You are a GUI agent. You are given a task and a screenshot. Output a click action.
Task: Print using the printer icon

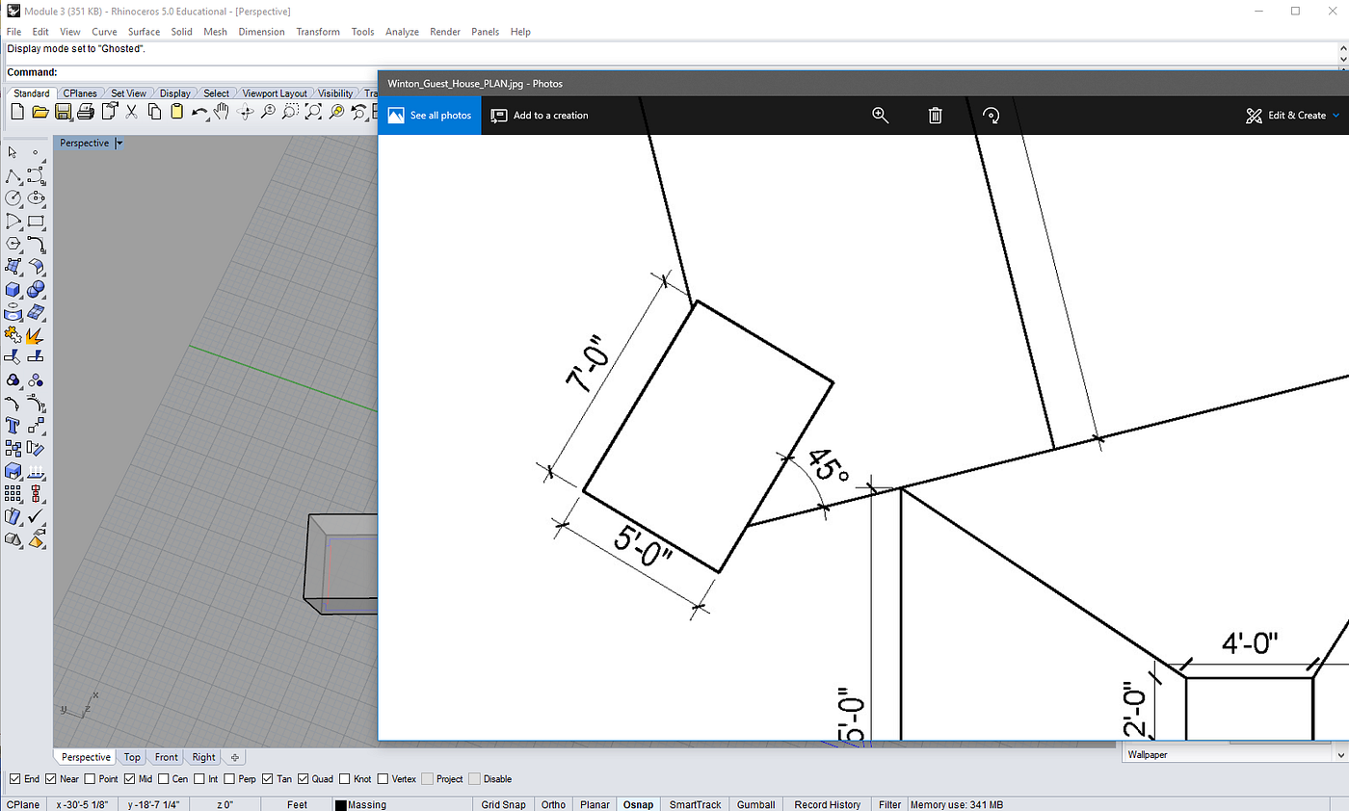pyautogui.click(x=86, y=112)
